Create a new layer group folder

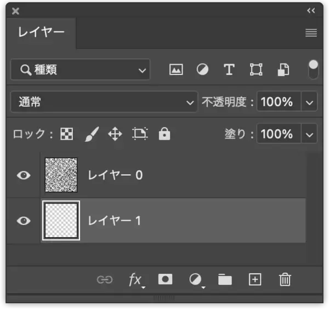point(225,280)
